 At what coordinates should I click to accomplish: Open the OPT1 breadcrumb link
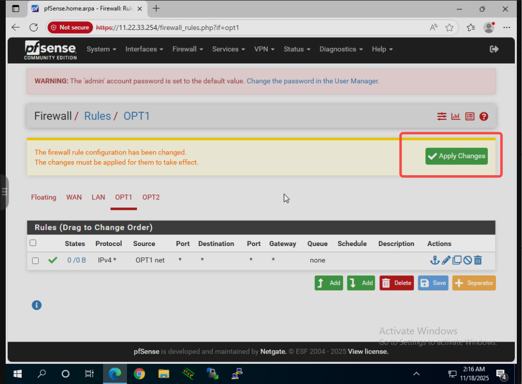[136, 116]
